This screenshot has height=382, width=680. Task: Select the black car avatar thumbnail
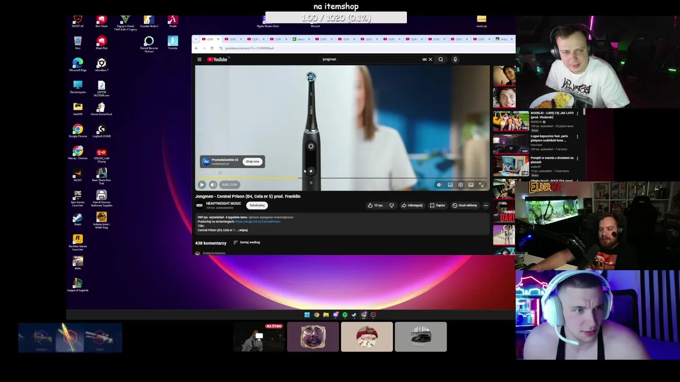point(421,337)
